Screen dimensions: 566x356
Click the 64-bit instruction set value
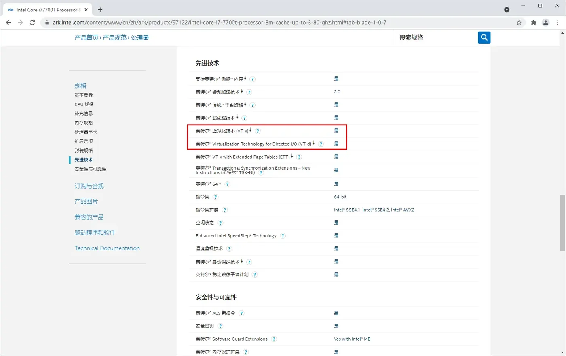click(x=340, y=197)
